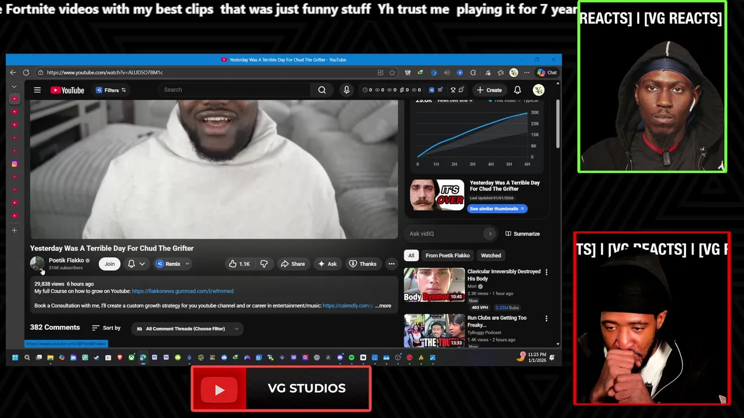744x418 pixels.
Task: Select From Poetik Flakko chip
Action: (x=448, y=255)
